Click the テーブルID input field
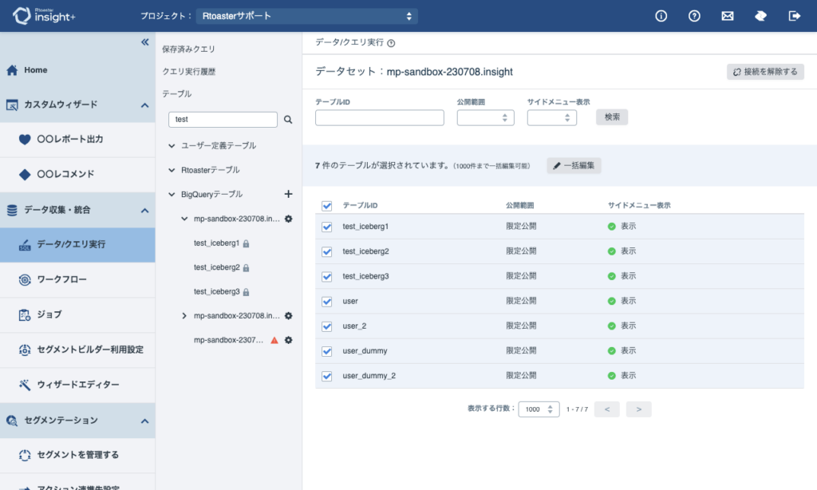Image resolution: width=817 pixels, height=490 pixels. [x=379, y=118]
